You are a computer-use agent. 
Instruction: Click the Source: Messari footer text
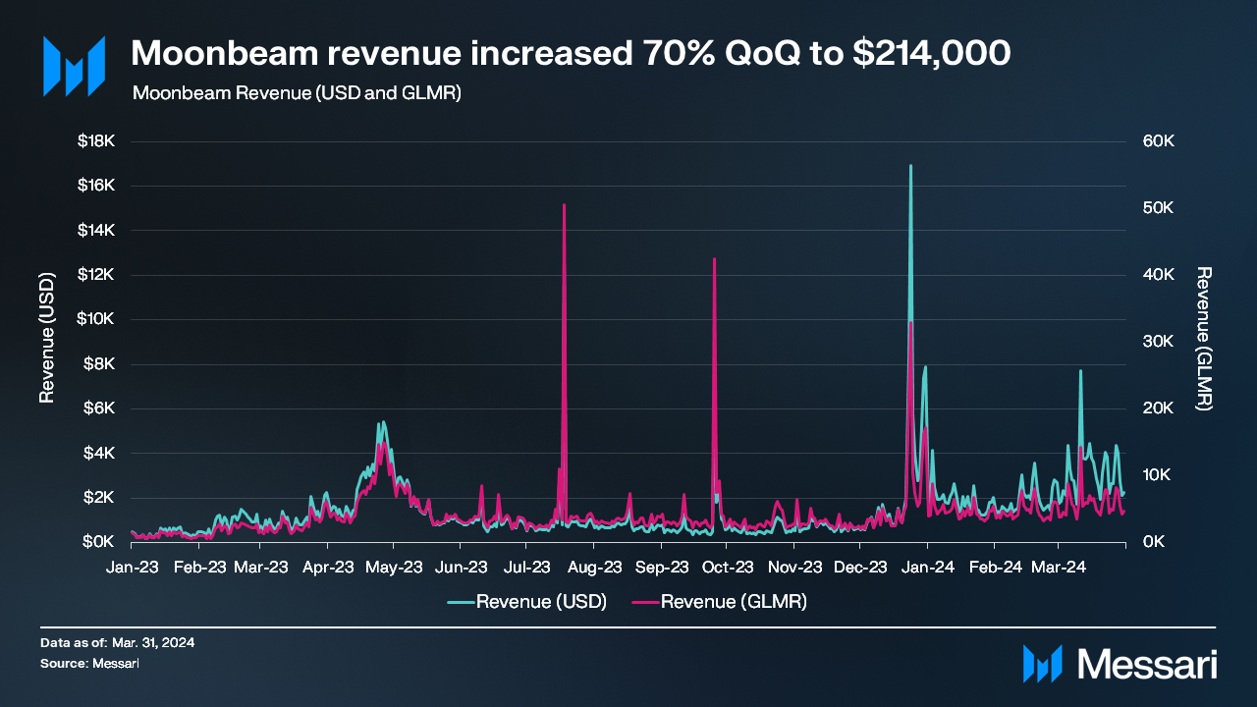coord(90,664)
